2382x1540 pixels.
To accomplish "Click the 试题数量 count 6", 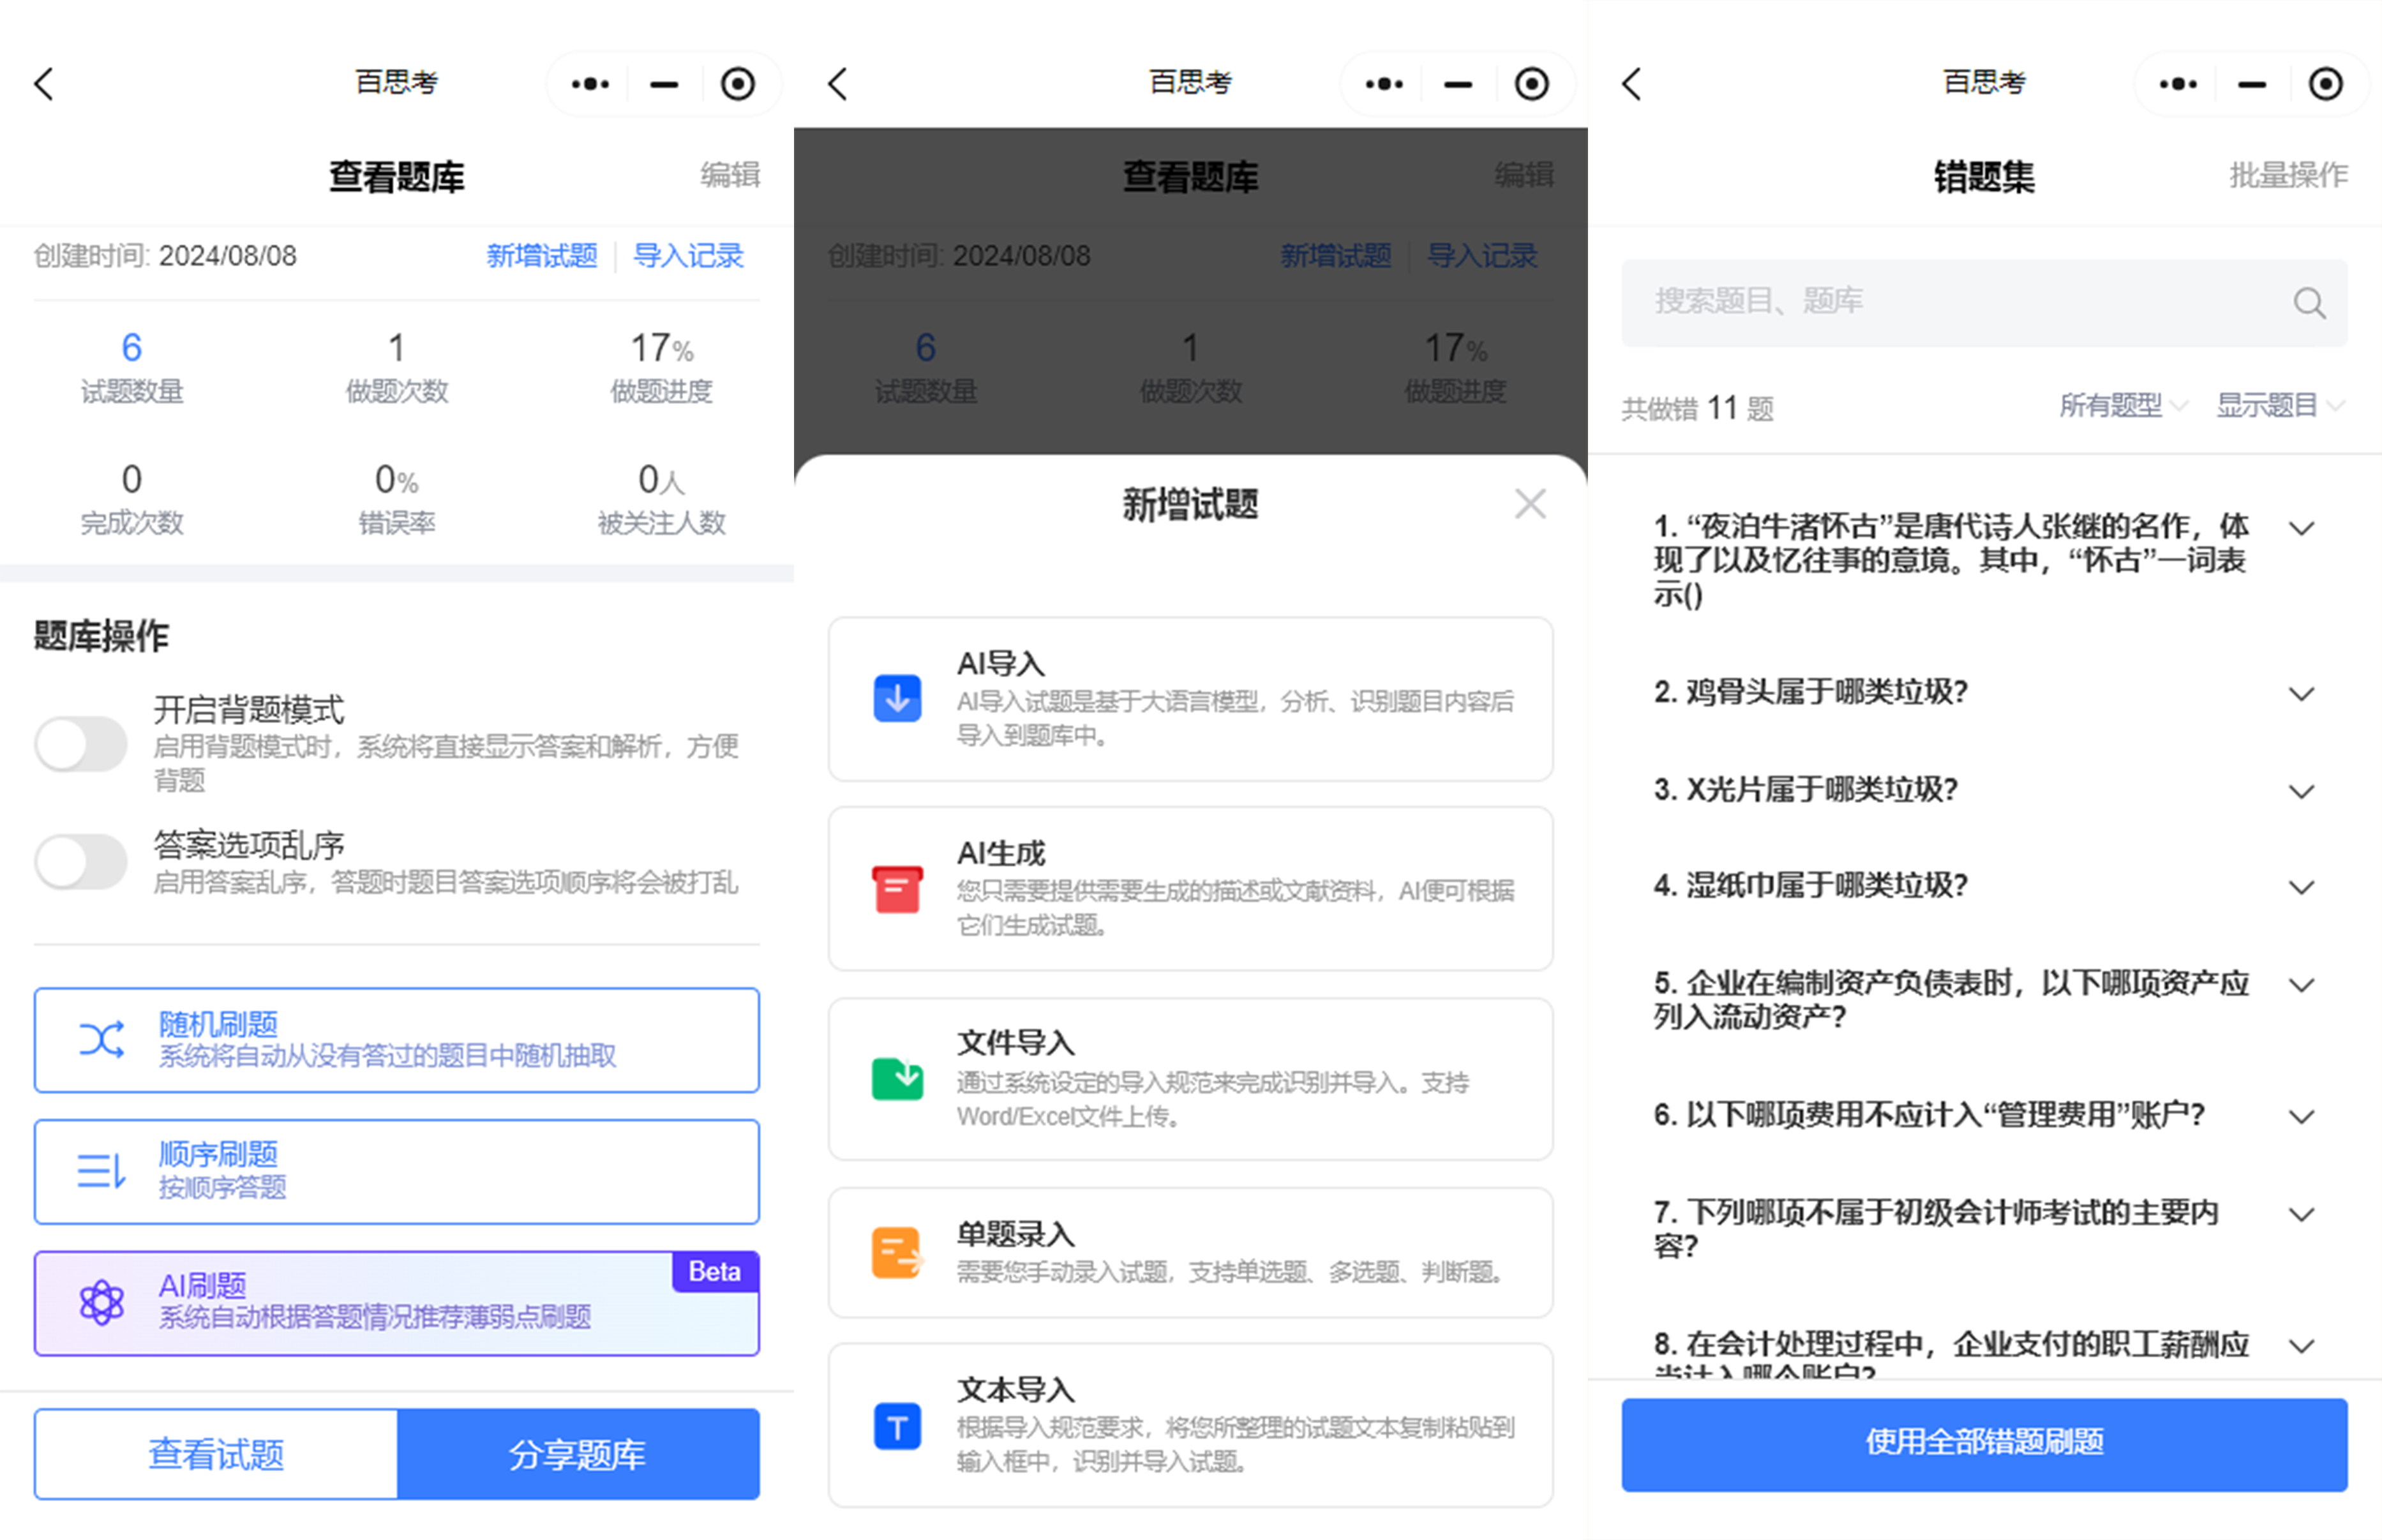I will pos(132,348).
